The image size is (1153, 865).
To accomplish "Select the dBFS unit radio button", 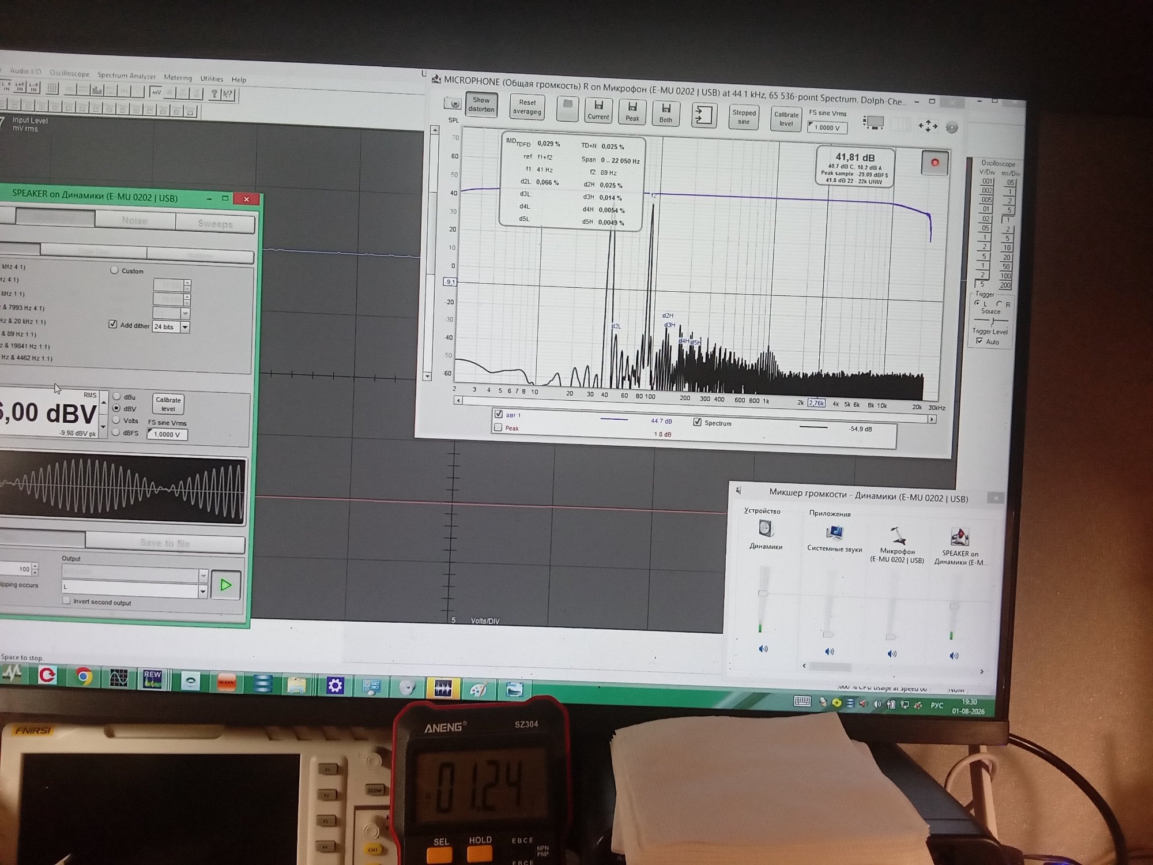I will coord(116,432).
